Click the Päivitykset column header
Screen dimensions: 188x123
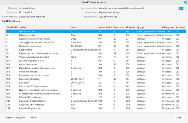[168, 27]
